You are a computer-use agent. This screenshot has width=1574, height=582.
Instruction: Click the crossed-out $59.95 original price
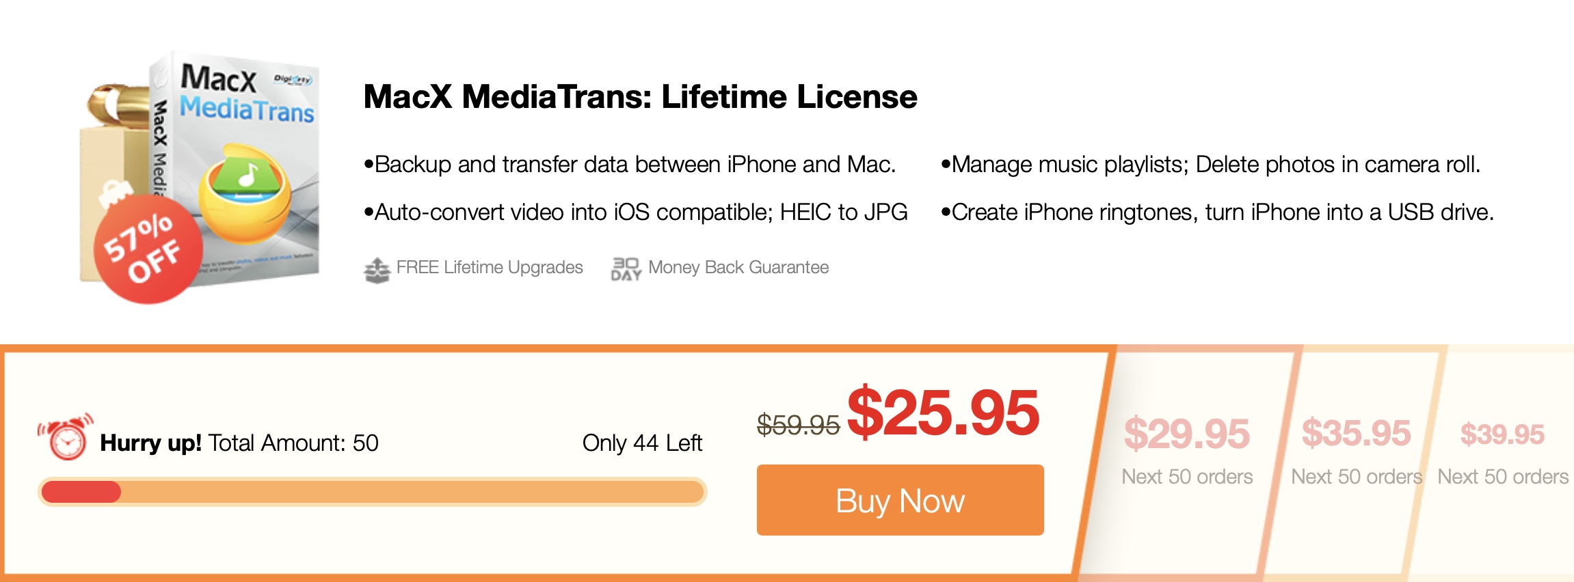pyautogui.click(x=797, y=426)
